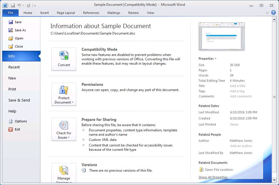Click the Last Modified date value
Viewport: 279px width, 185px height.
click(244, 112)
